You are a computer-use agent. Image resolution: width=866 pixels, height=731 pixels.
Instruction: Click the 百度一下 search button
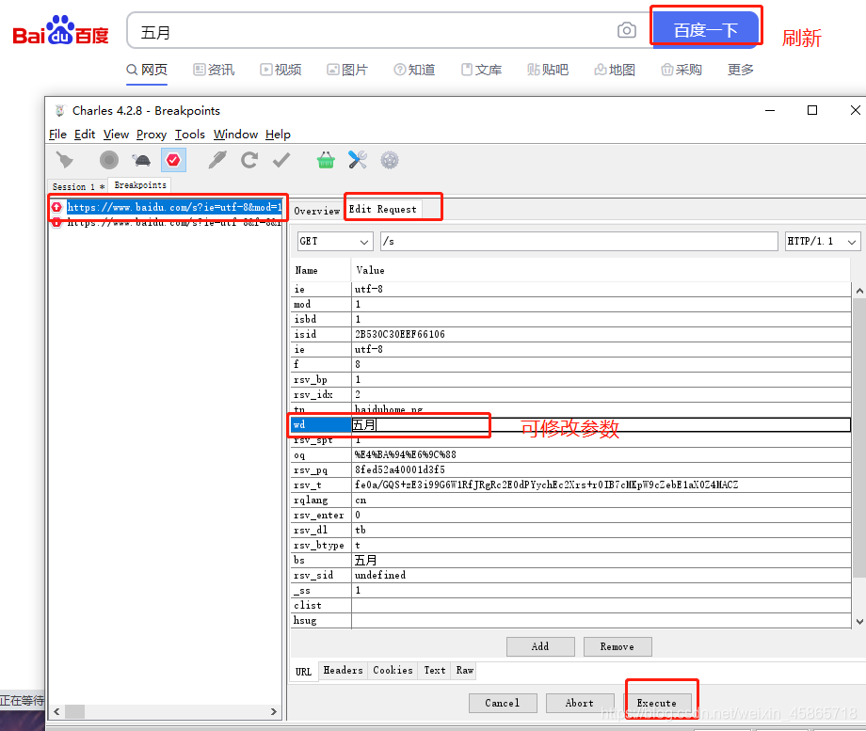(x=705, y=30)
